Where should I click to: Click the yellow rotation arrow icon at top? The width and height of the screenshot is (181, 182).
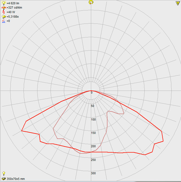point(91,2)
